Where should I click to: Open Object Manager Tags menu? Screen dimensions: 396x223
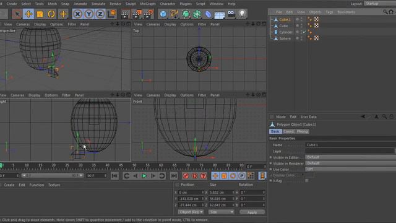click(x=329, y=12)
